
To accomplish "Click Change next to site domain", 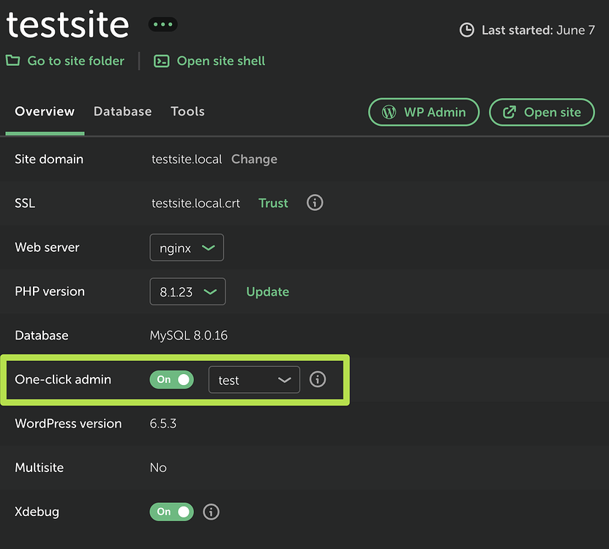I will tap(254, 159).
